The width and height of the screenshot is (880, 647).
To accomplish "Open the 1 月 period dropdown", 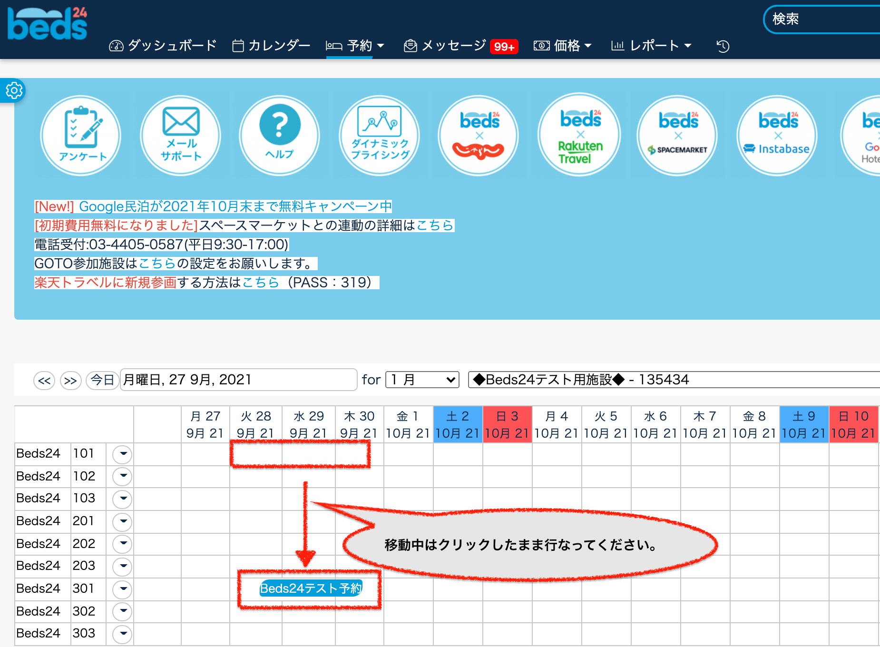I will 422,380.
